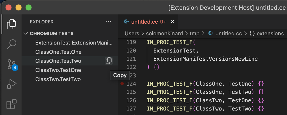The image size is (287, 115).
Task: Collapse the CHROMIUM TESTS section
Action: pos(26,34)
